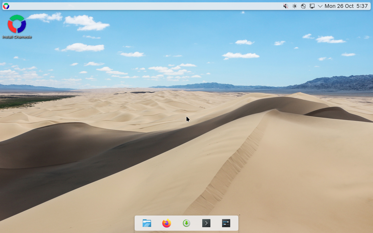
Task: Expand hidden system tray icons arrow
Action: [320, 6]
